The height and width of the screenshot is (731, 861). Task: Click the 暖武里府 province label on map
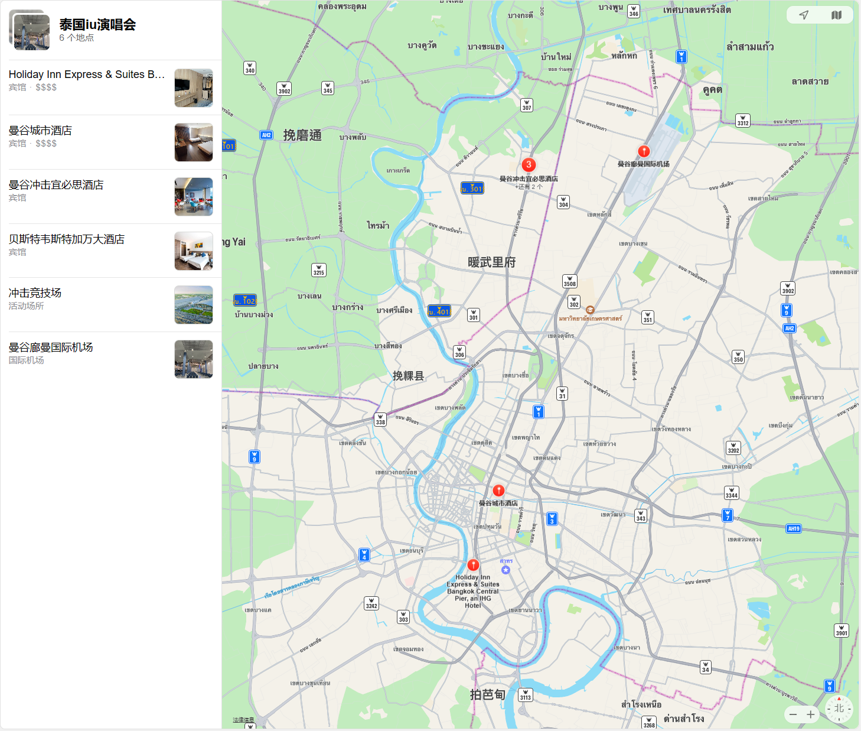coord(492,262)
